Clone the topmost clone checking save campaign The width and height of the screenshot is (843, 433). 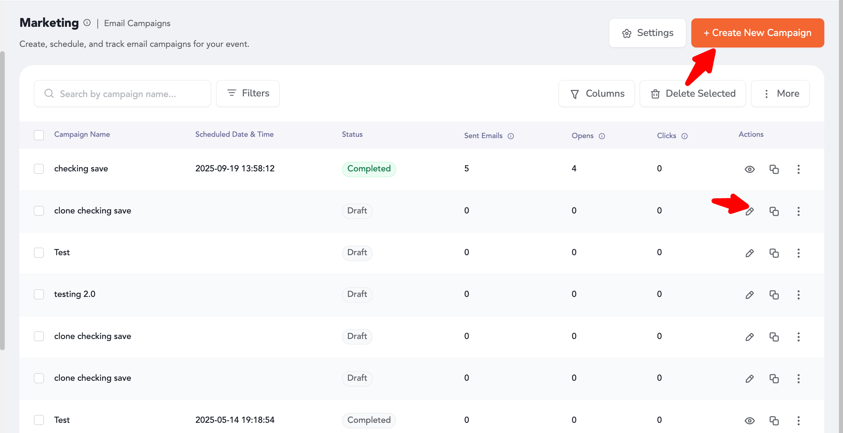tap(774, 211)
